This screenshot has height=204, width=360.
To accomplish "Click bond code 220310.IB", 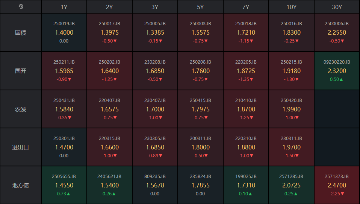I will [246, 139].
